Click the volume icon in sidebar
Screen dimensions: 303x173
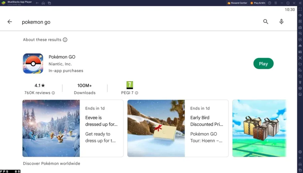(300, 15)
